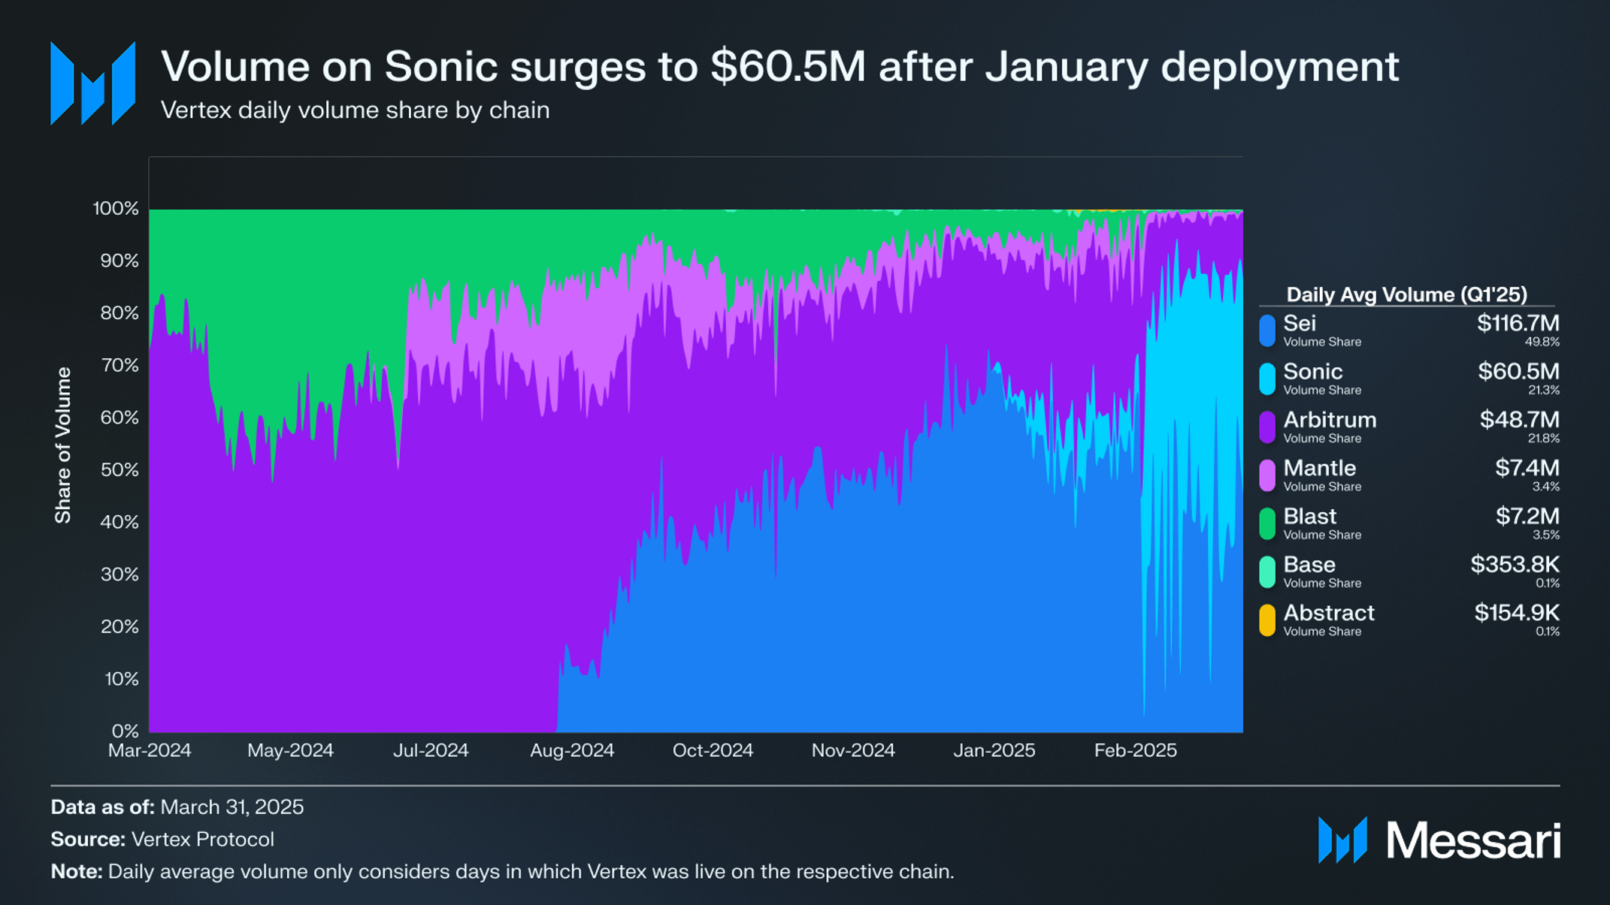Select the Sonic $60.5M volume value
This screenshot has height=905, width=1610.
pyautogui.click(x=1518, y=372)
